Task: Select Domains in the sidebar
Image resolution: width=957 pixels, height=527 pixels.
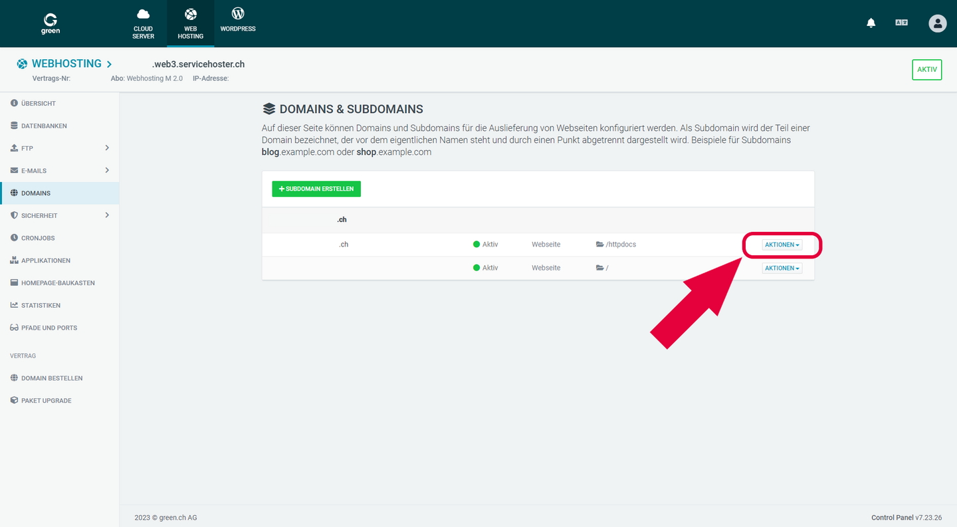Action: 60,193
